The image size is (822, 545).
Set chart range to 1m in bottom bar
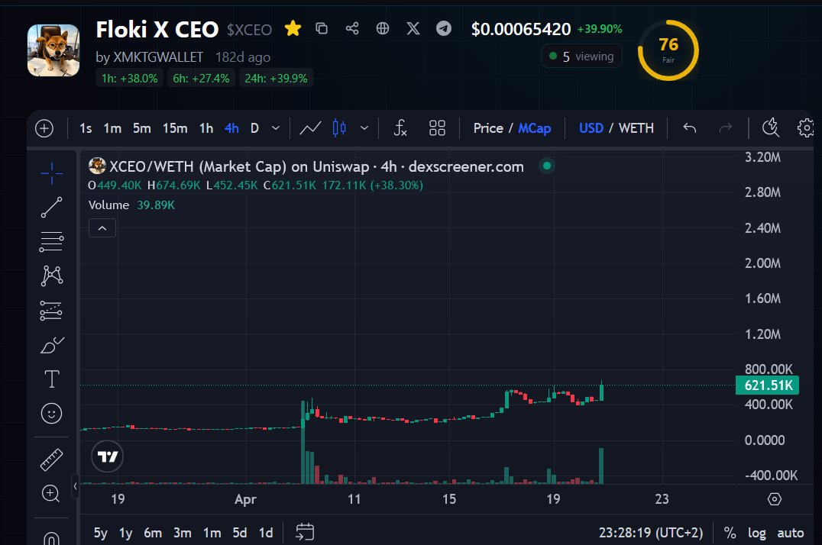pyautogui.click(x=212, y=533)
